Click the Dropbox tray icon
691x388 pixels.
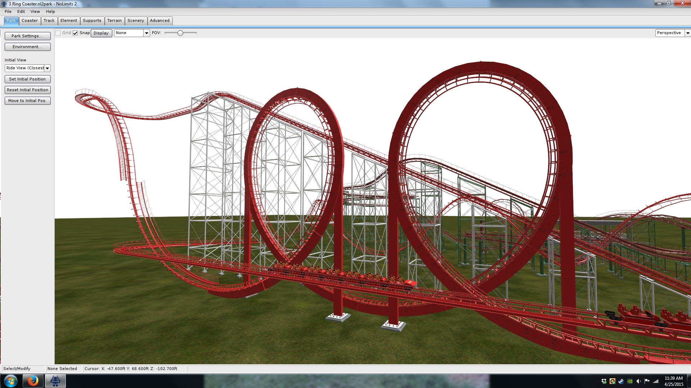click(x=604, y=382)
